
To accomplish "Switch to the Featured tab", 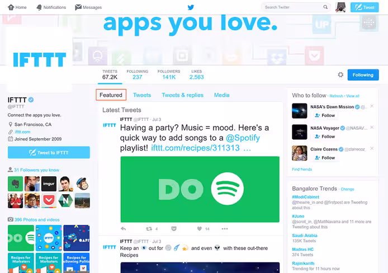I will tap(111, 95).
